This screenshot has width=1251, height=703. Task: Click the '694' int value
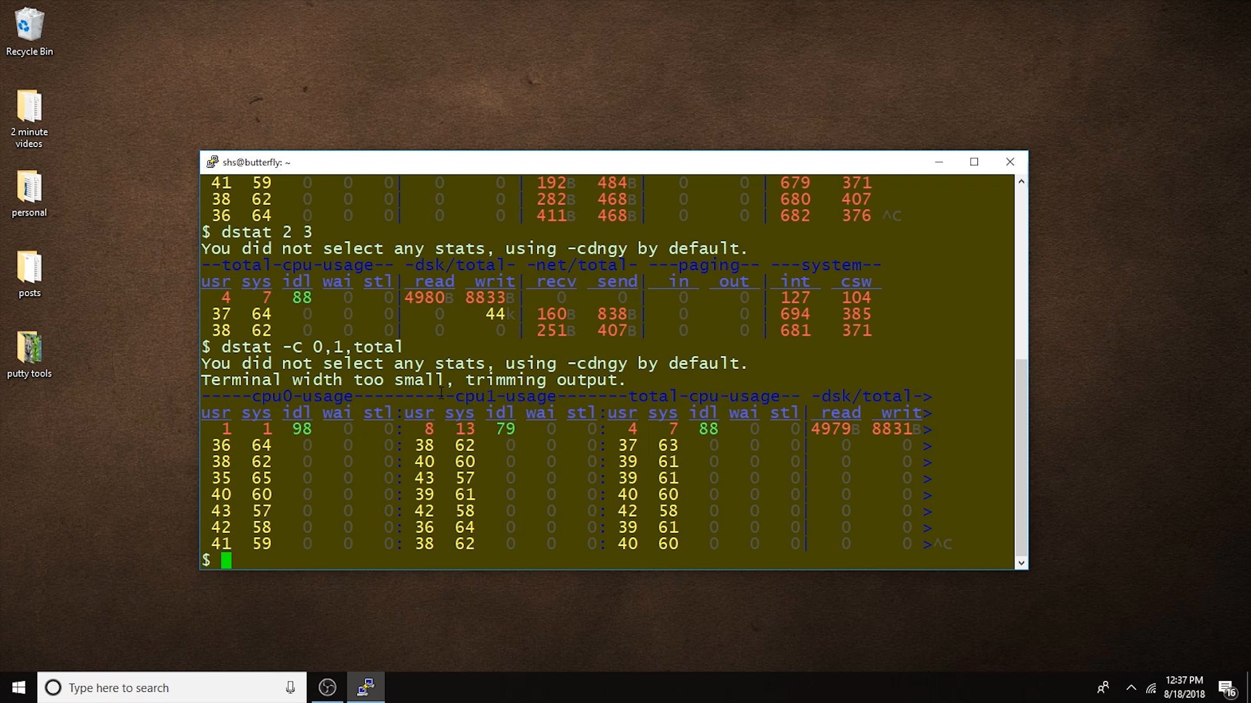(x=796, y=314)
